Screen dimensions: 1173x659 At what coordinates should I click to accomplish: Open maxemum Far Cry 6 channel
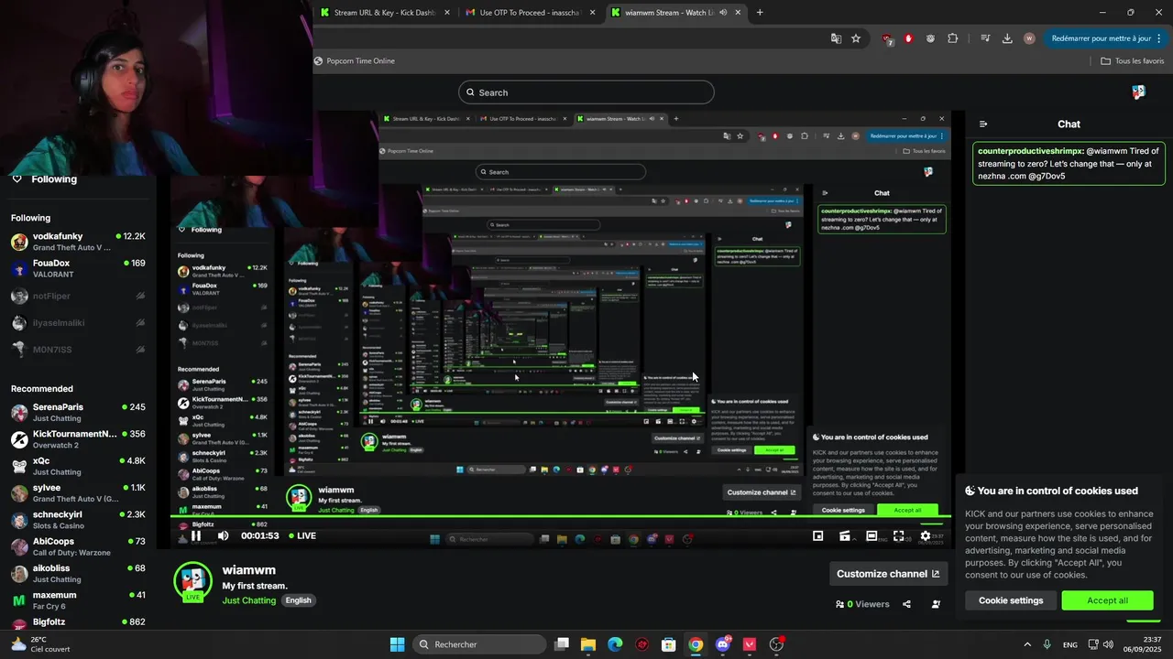click(x=78, y=600)
